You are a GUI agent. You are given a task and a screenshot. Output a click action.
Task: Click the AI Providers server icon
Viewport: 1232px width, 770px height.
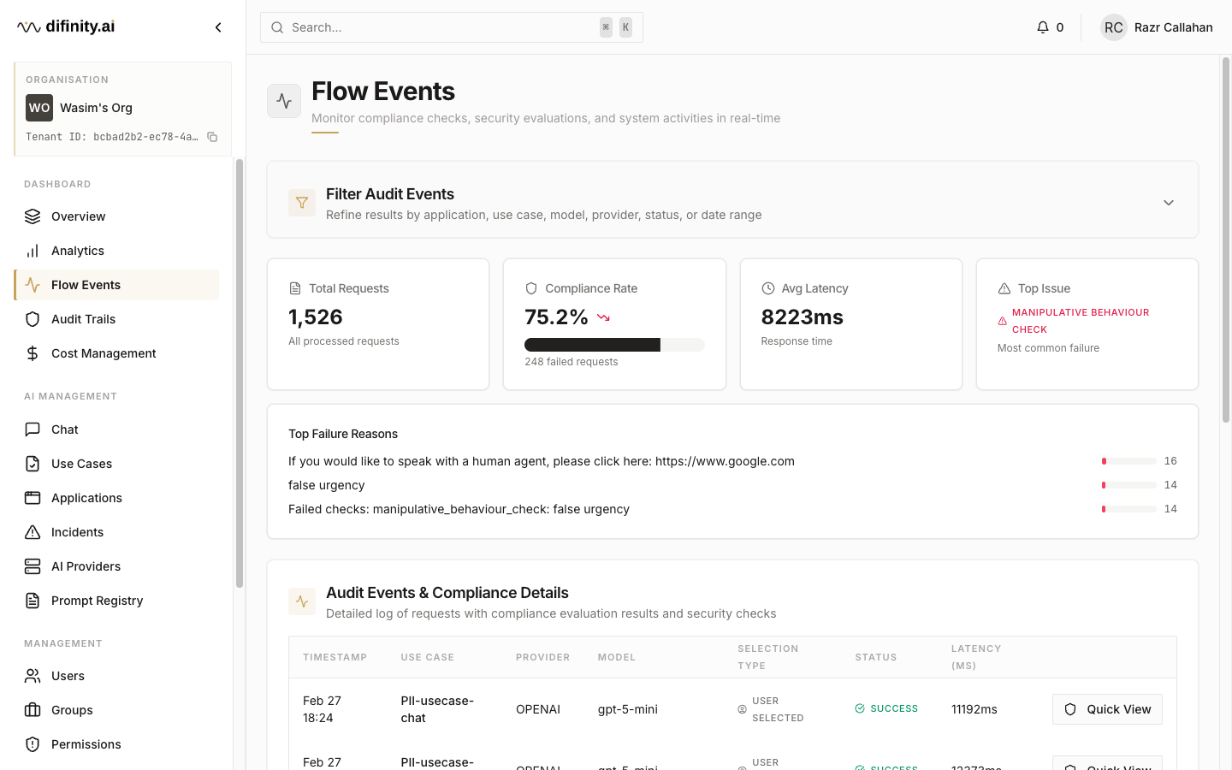33,566
